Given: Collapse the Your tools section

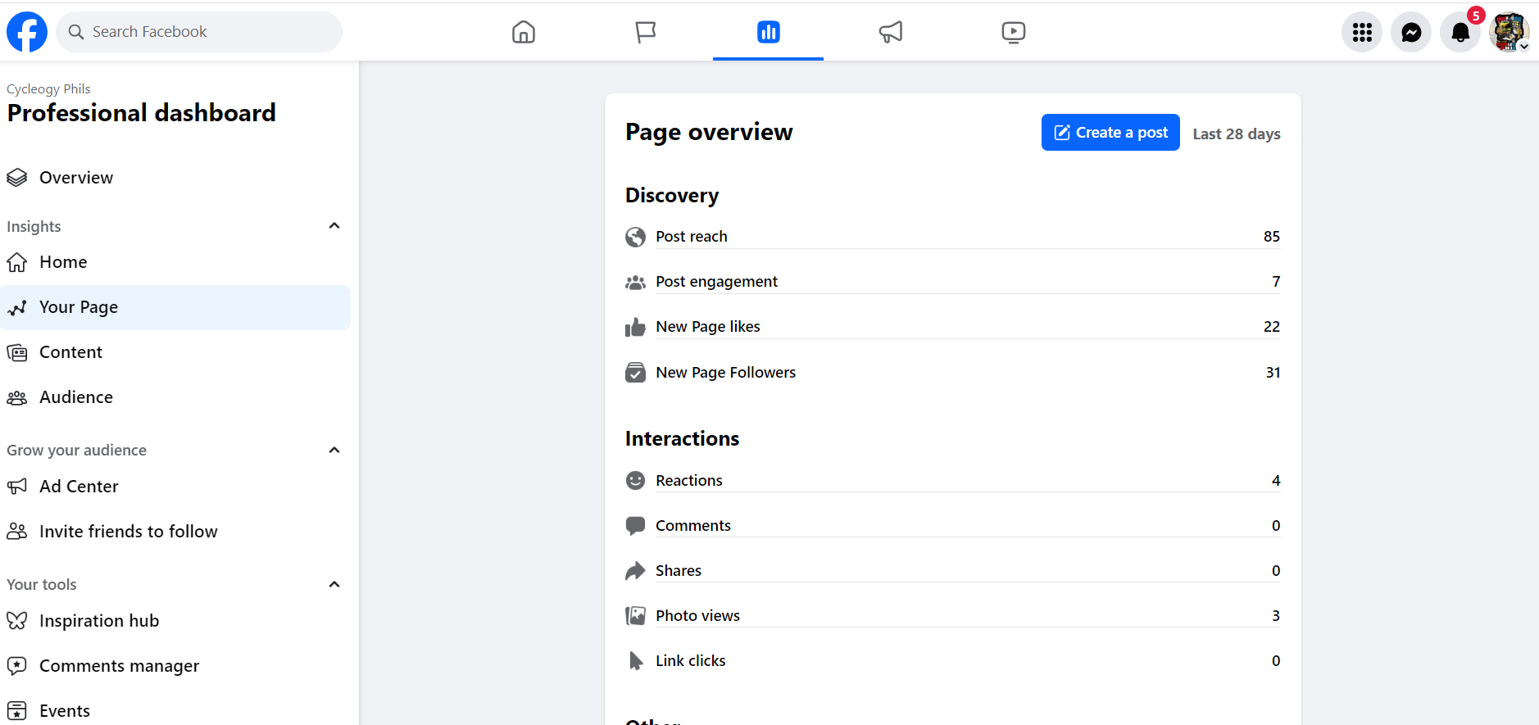Looking at the screenshot, I should click(x=334, y=584).
